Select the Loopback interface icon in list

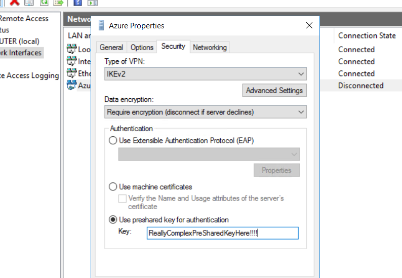point(72,49)
